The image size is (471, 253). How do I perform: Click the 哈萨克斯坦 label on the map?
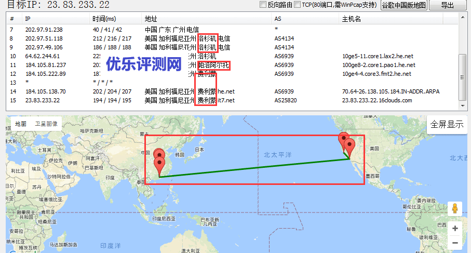coord(91,131)
